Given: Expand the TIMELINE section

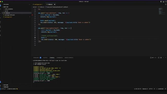Looking at the screenshot, I should tap(6, 87).
